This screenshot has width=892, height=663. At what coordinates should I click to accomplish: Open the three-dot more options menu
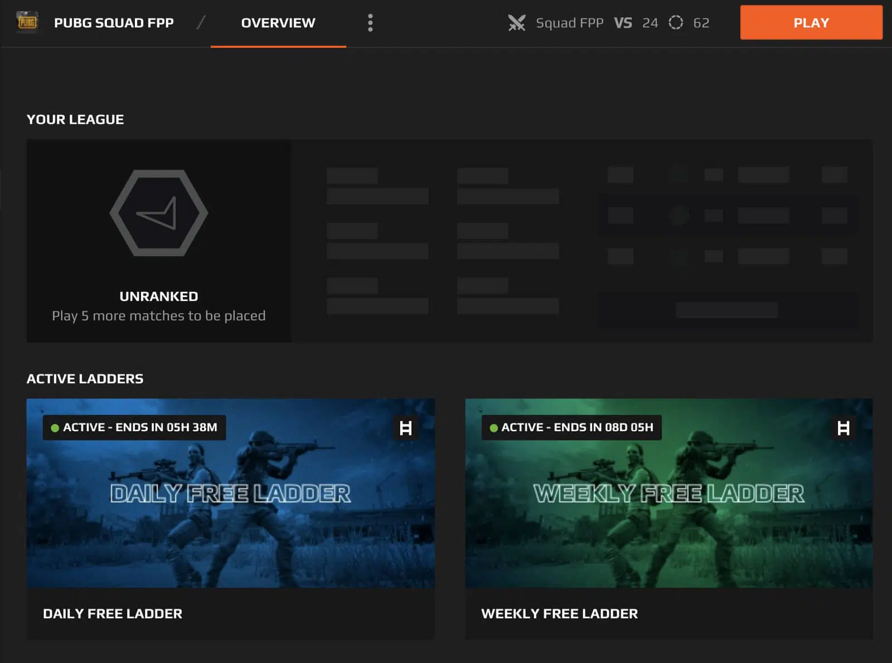[x=370, y=23]
